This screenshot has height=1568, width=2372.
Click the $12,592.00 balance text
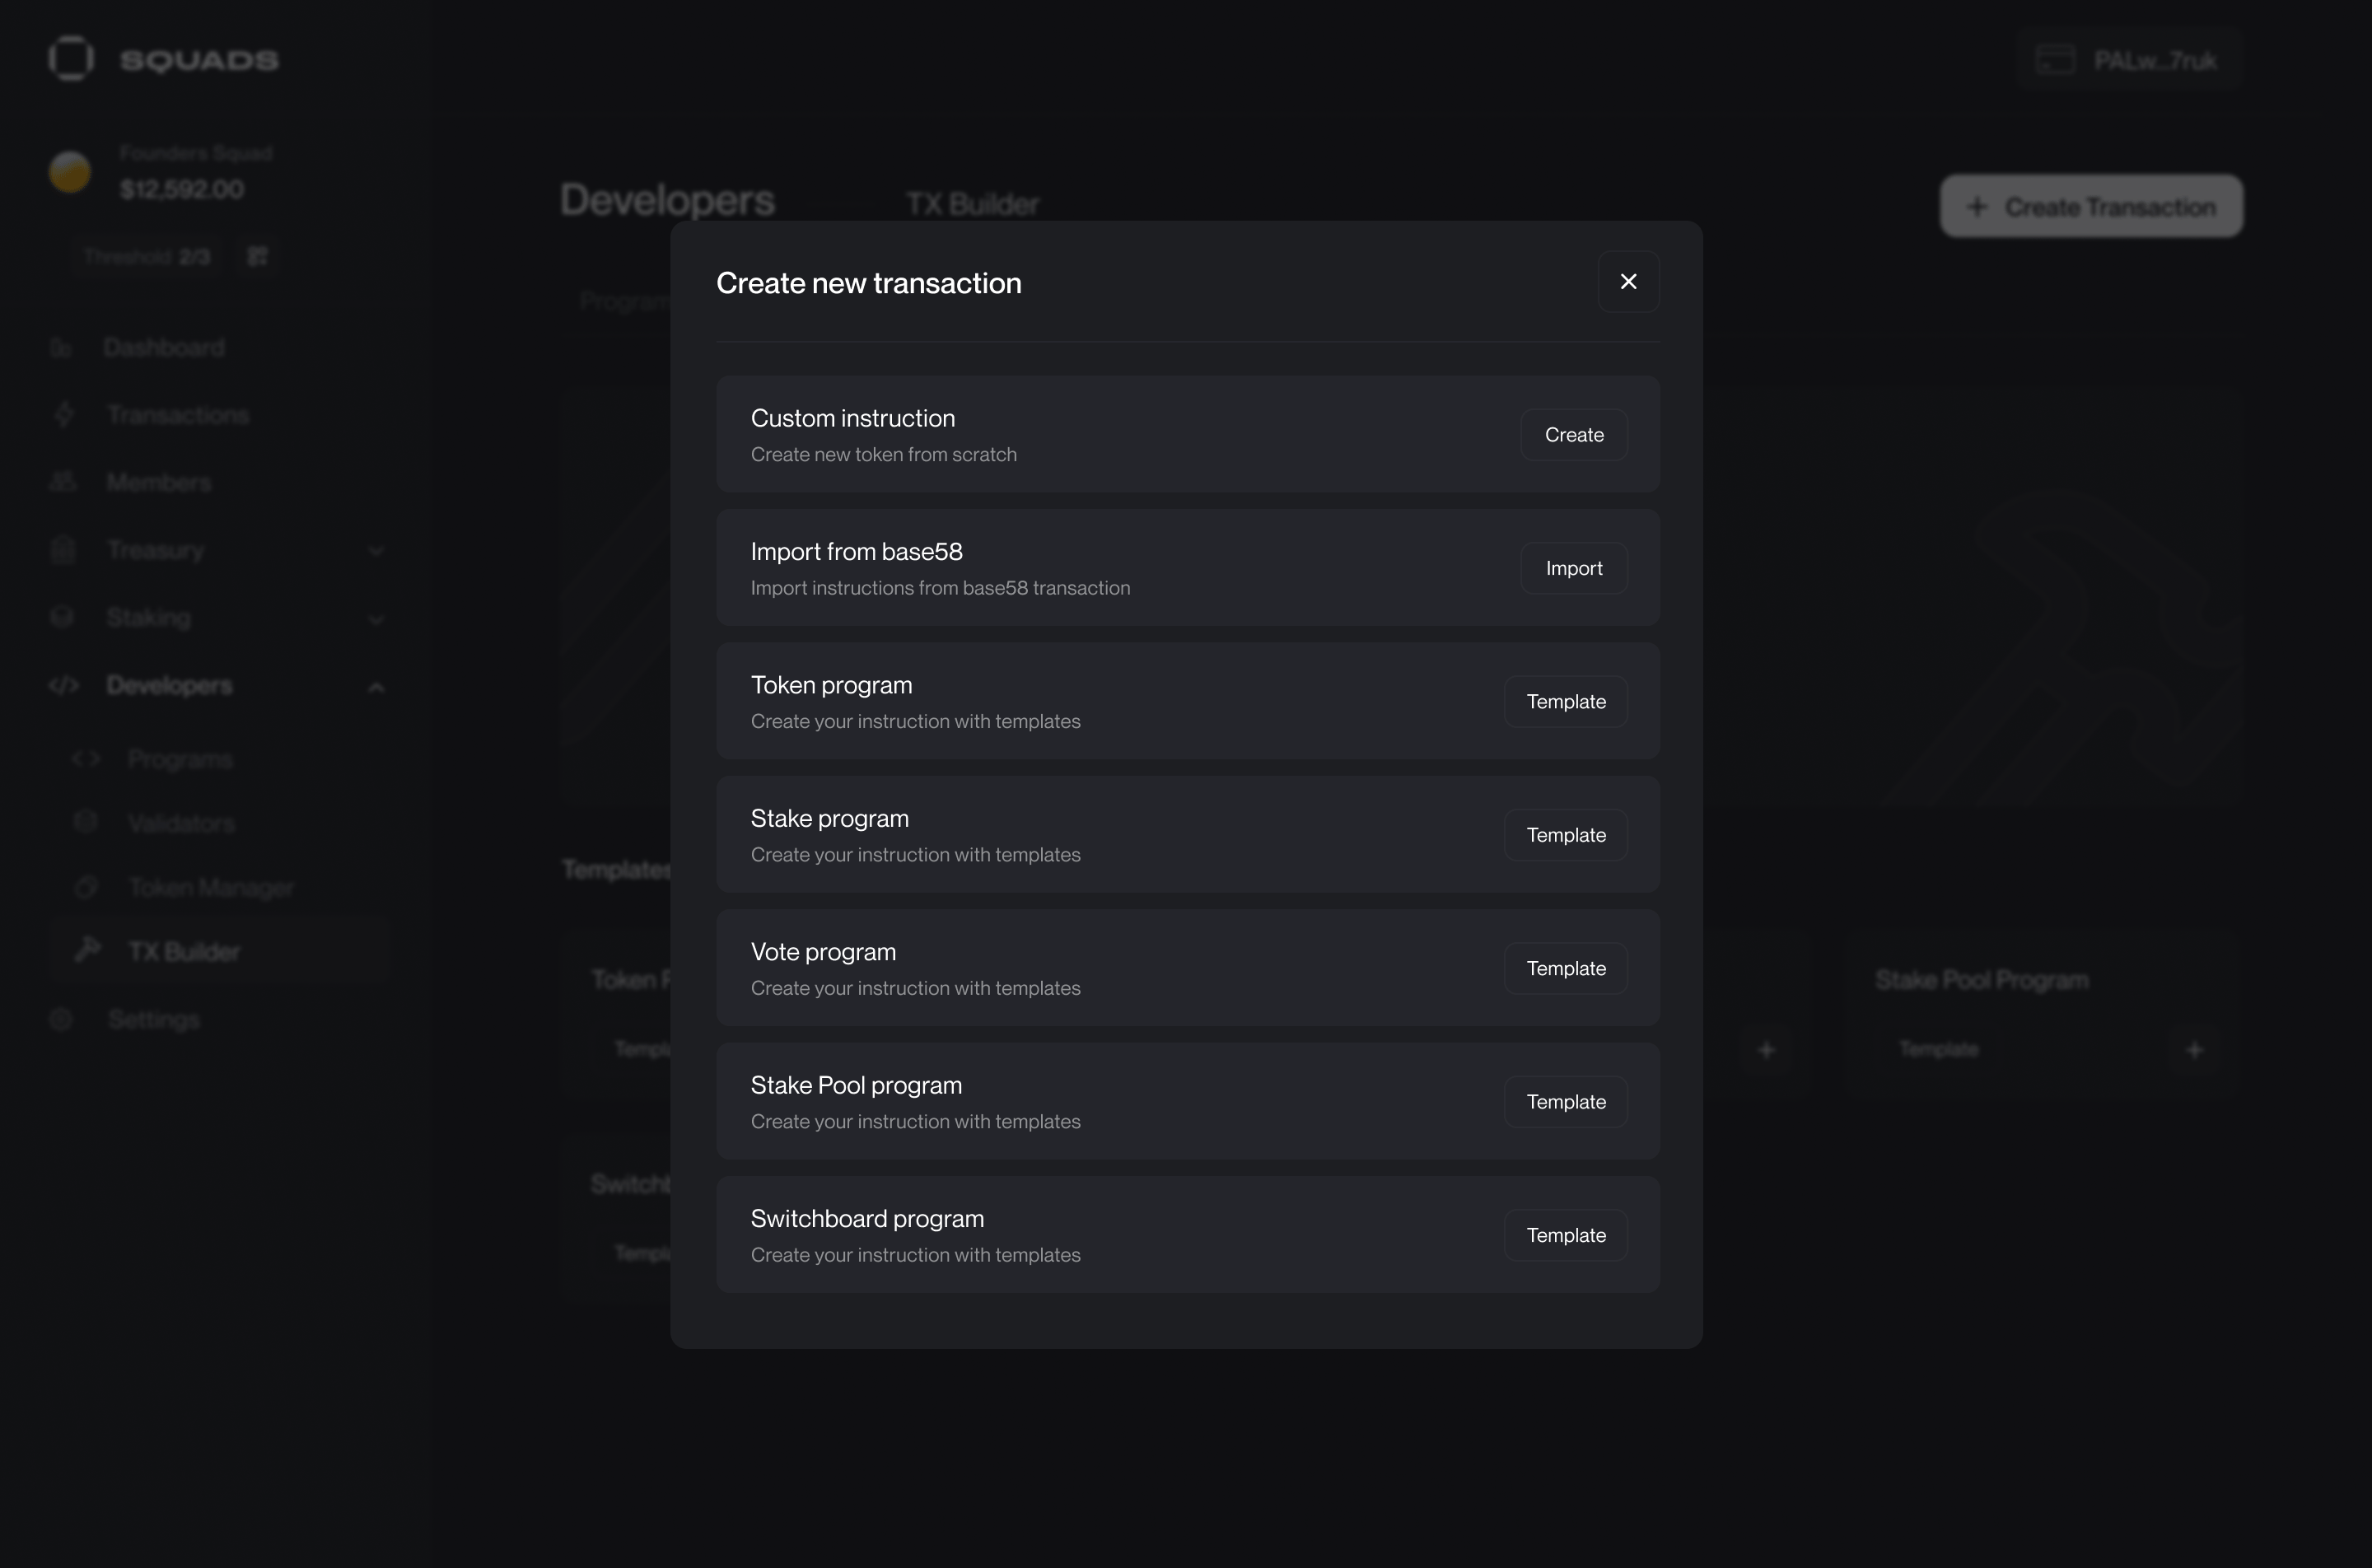pos(182,189)
